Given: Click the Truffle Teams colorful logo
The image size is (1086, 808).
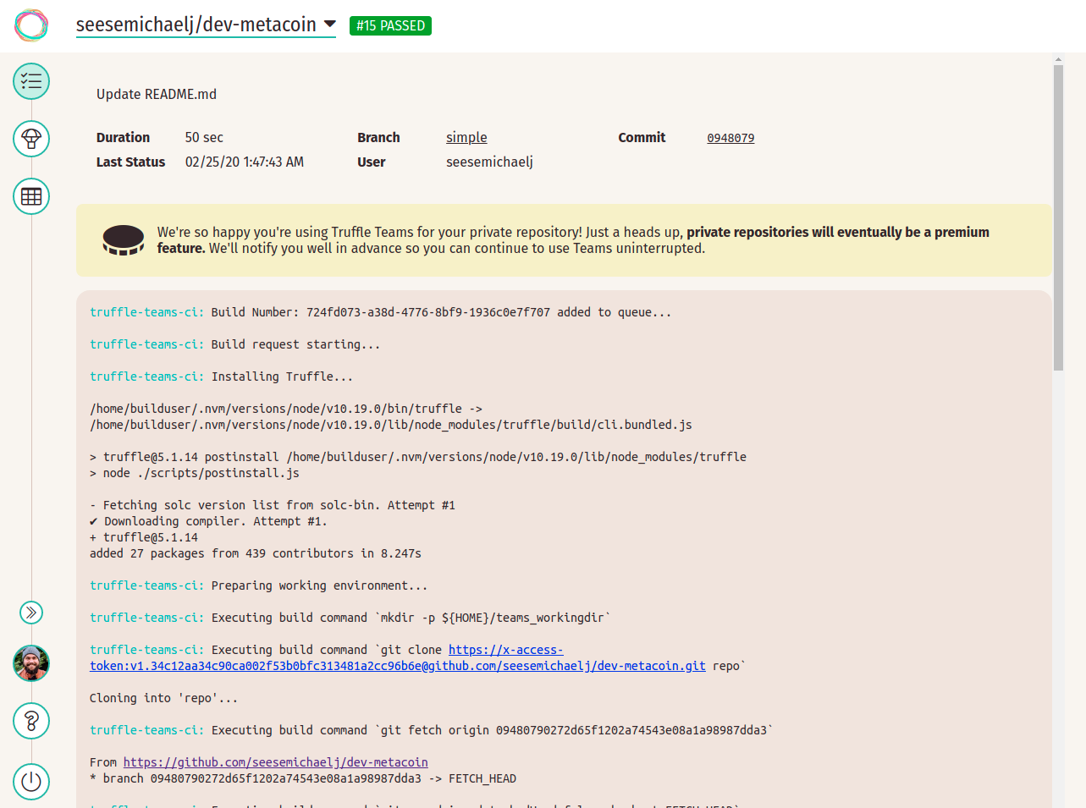Looking at the screenshot, I should click(31, 25).
